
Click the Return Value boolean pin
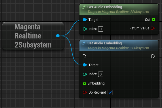(153, 28)
